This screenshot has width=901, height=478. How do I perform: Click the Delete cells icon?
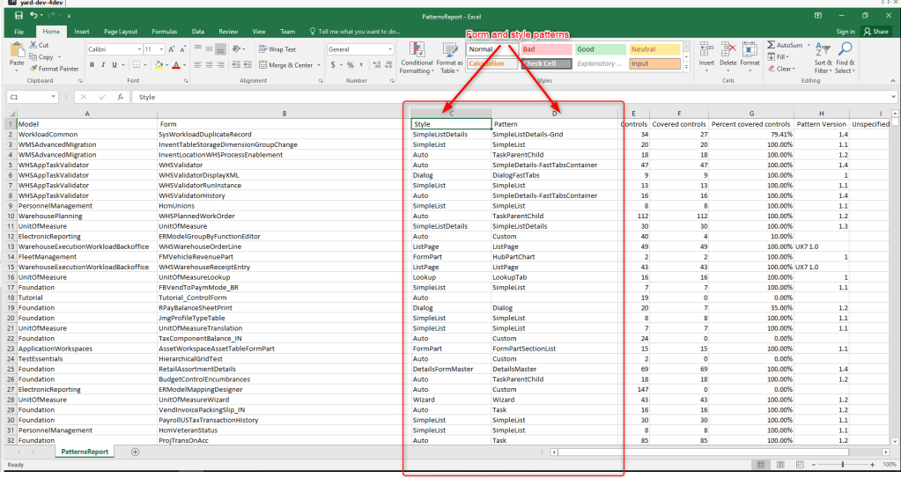728,49
